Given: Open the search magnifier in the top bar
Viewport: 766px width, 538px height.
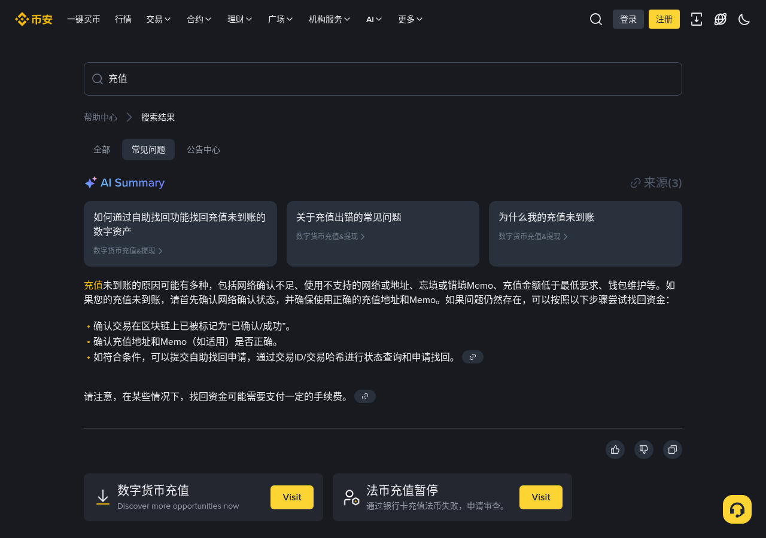Looking at the screenshot, I should (596, 19).
